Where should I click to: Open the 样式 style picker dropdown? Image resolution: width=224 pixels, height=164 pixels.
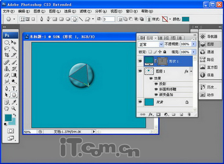[170, 19]
